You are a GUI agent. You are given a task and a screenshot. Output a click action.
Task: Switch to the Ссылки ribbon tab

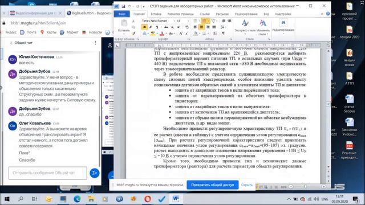coord(205,14)
